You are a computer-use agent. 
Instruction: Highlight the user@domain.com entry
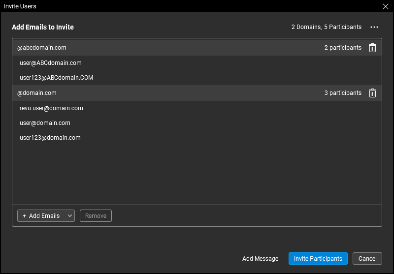point(45,123)
